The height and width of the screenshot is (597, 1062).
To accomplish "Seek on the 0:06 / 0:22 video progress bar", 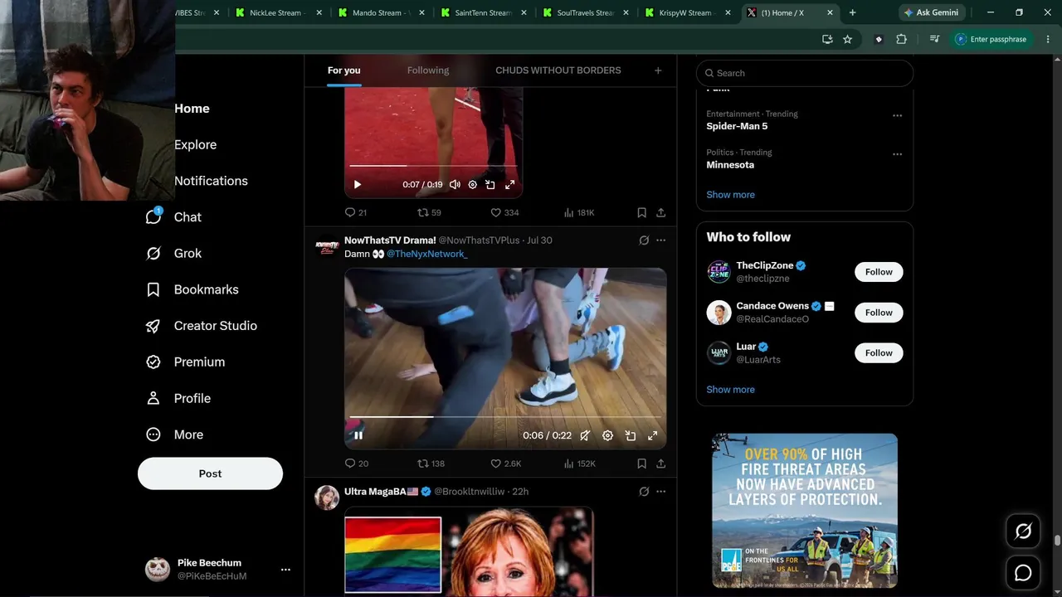I will 505,416.
